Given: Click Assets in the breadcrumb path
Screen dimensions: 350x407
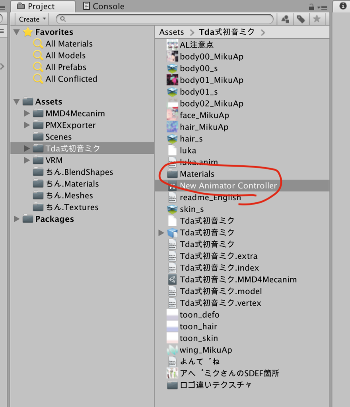Looking at the screenshot, I should pyautogui.click(x=171, y=32).
